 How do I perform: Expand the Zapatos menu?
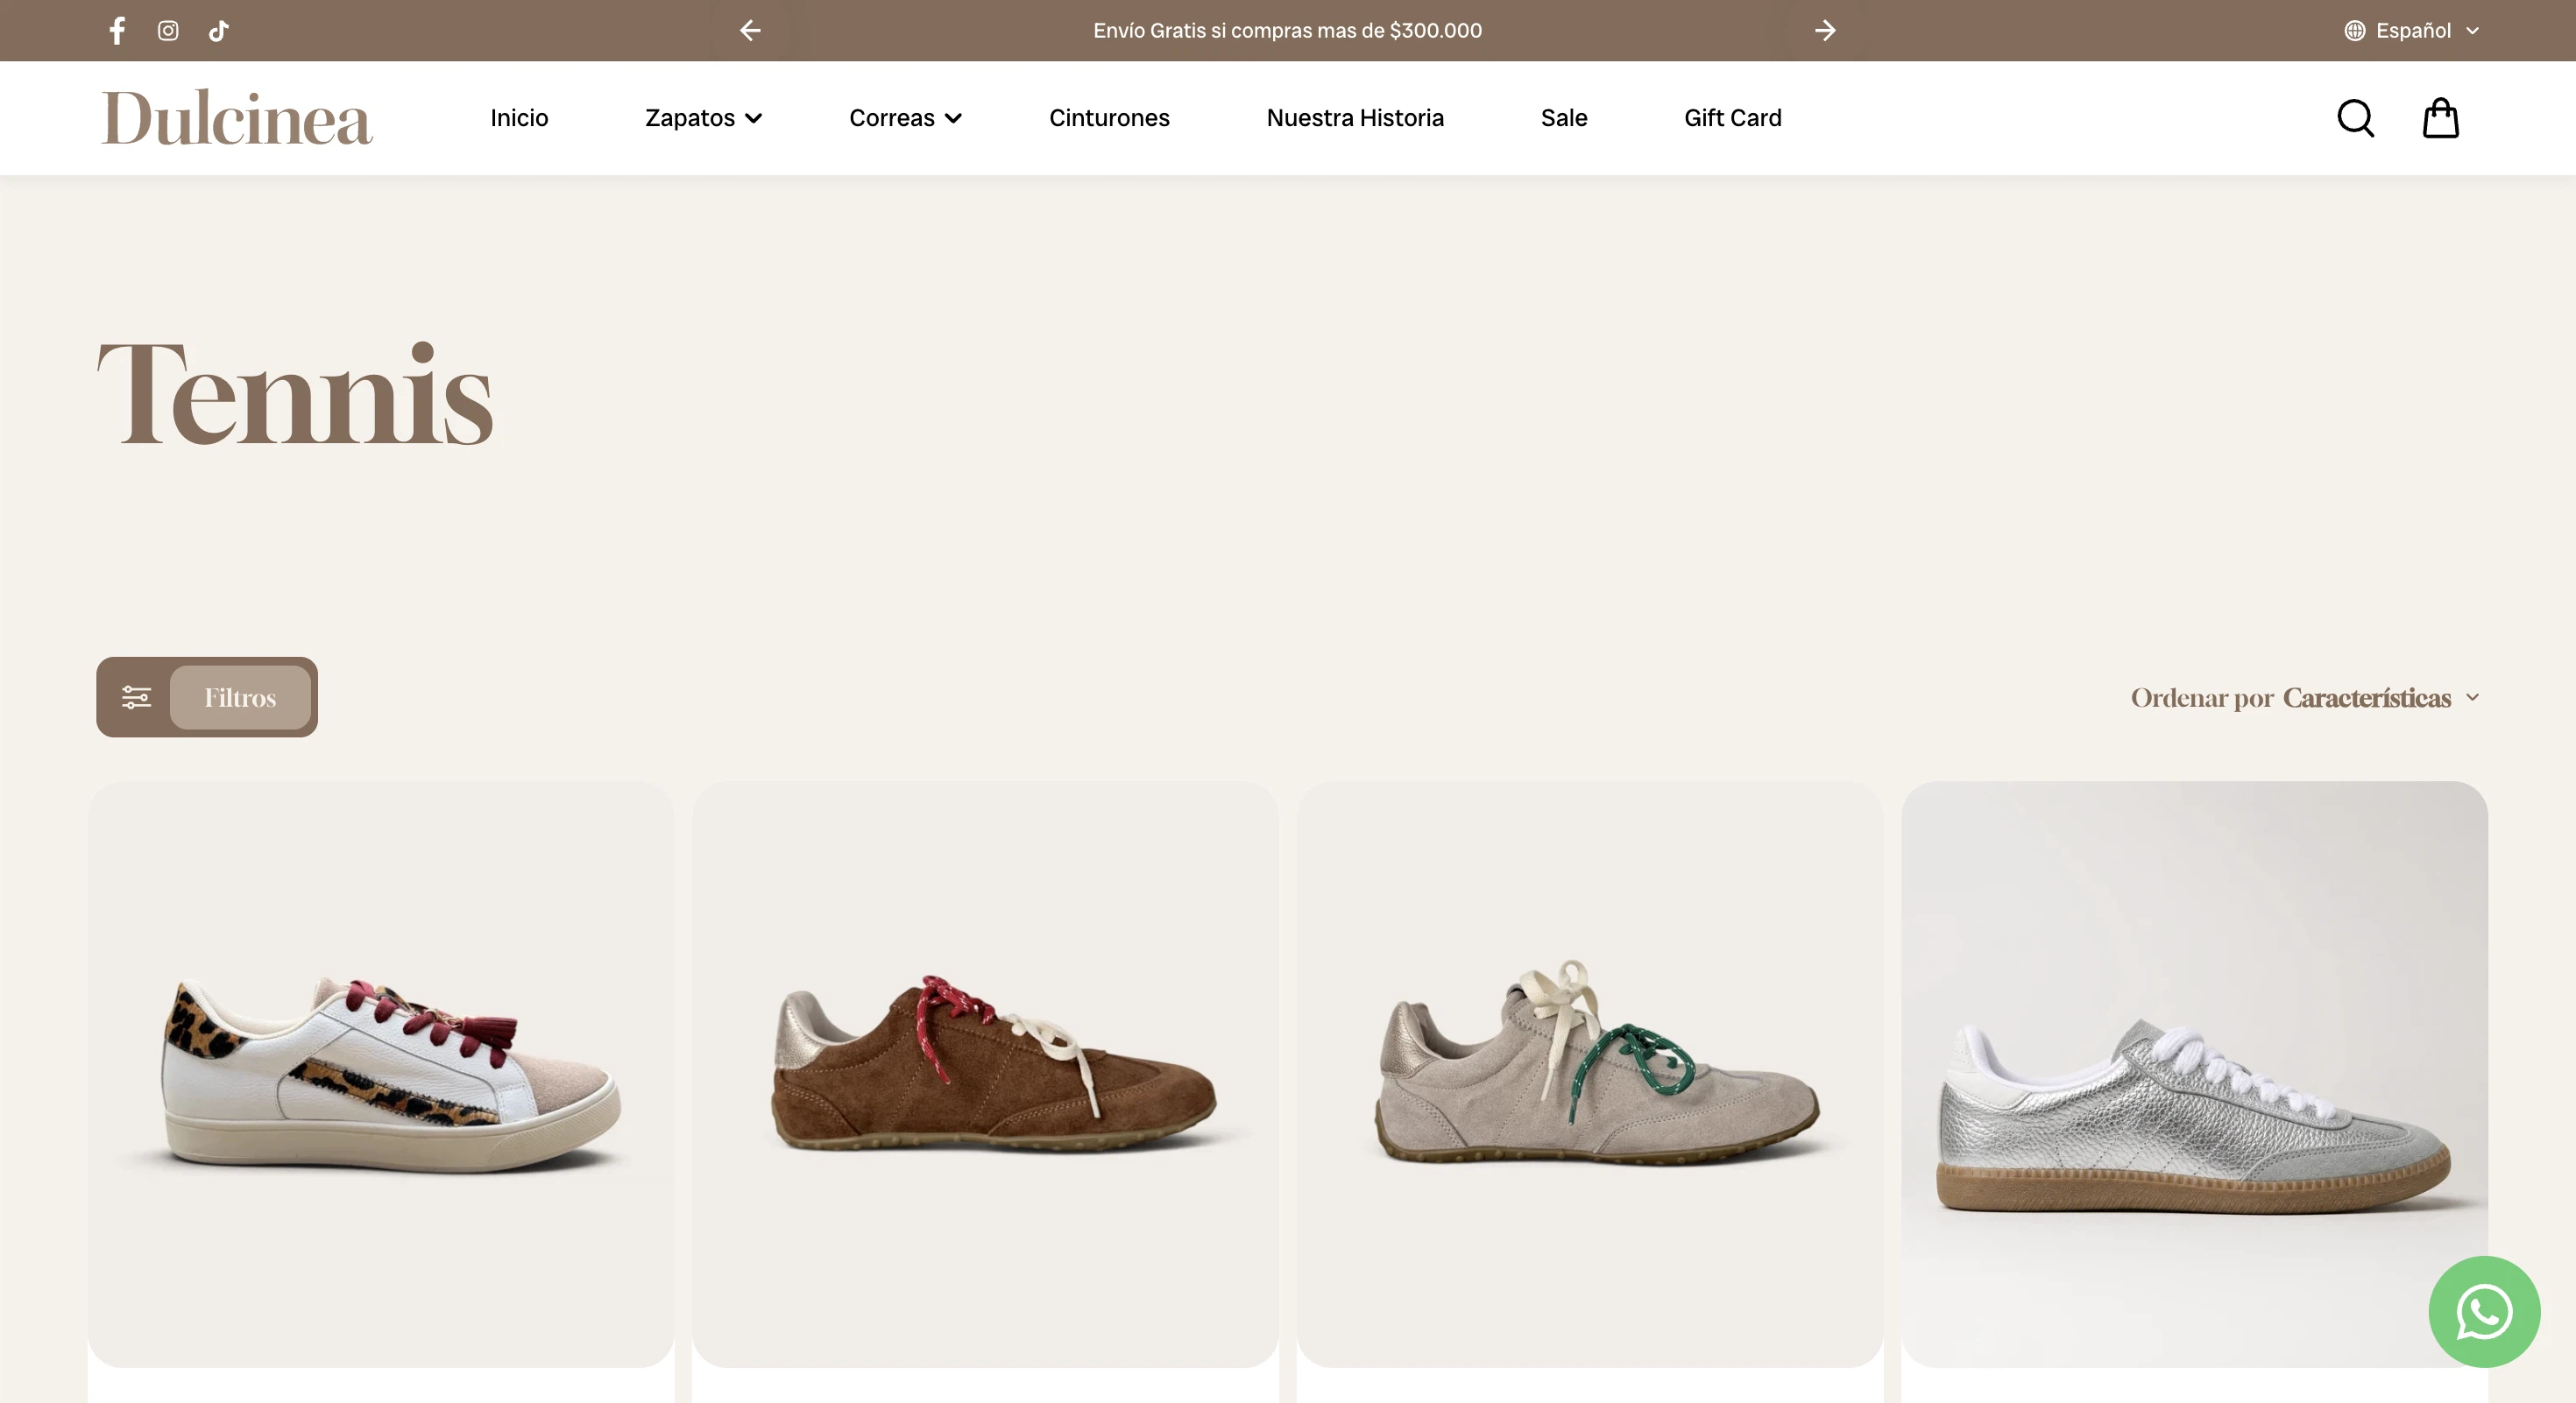[703, 118]
